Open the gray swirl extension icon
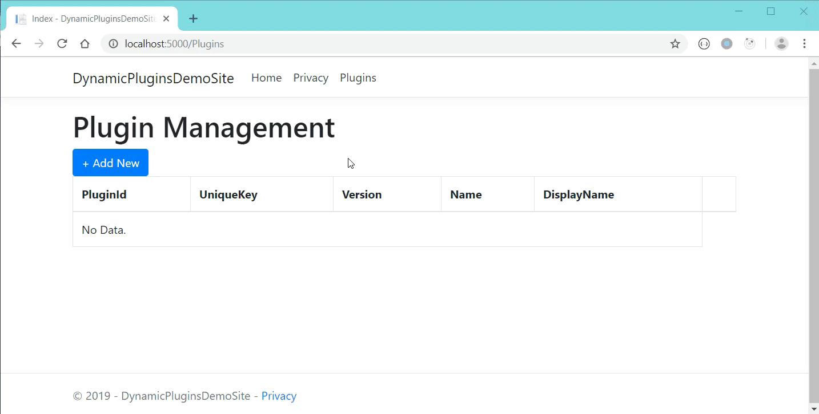Viewport: 819px width, 414px height. 750,44
